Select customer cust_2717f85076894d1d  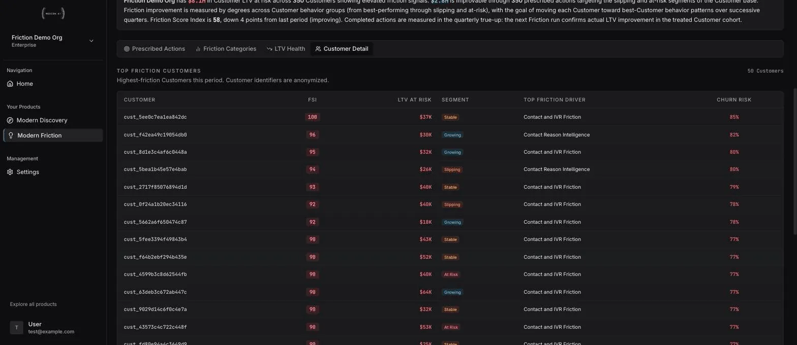(x=155, y=187)
